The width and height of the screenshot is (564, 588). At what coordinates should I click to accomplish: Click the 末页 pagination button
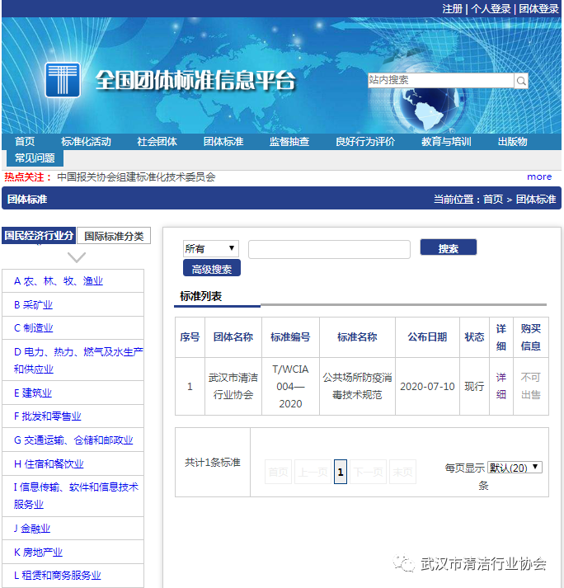click(402, 472)
